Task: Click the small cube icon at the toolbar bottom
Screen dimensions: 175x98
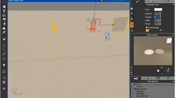Action: 4,88
